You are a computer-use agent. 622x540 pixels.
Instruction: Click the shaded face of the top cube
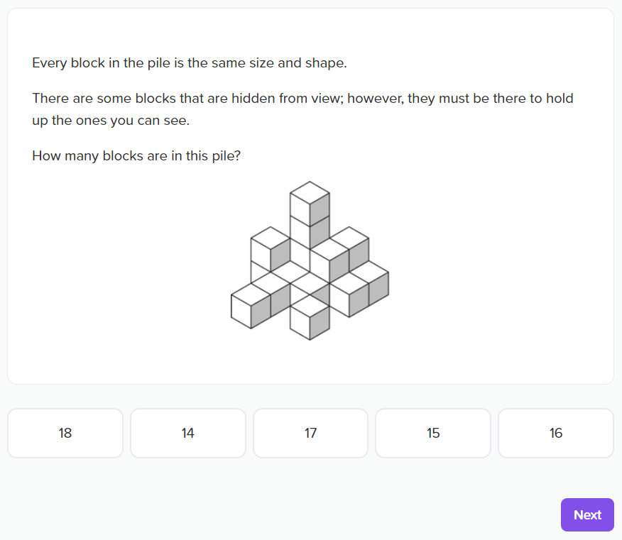(320, 209)
